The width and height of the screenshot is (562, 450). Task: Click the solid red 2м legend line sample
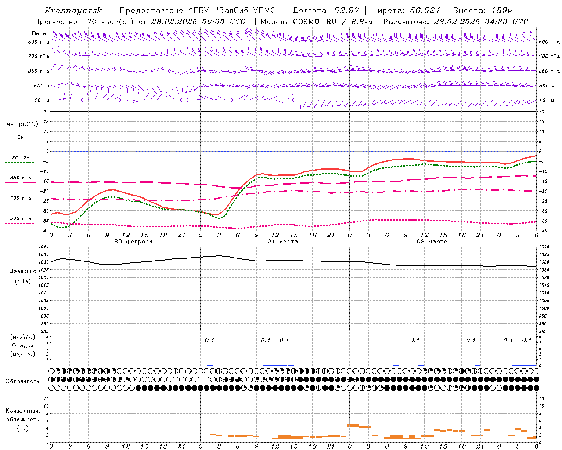point(20,142)
